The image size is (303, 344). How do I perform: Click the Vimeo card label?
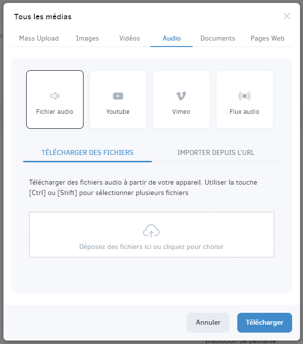[181, 112]
